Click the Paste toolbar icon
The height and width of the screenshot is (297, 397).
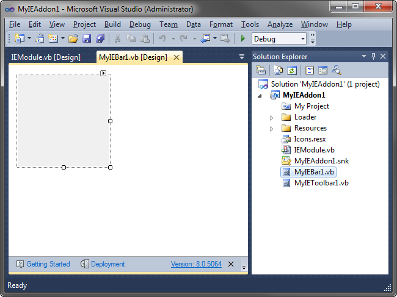pos(145,38)
